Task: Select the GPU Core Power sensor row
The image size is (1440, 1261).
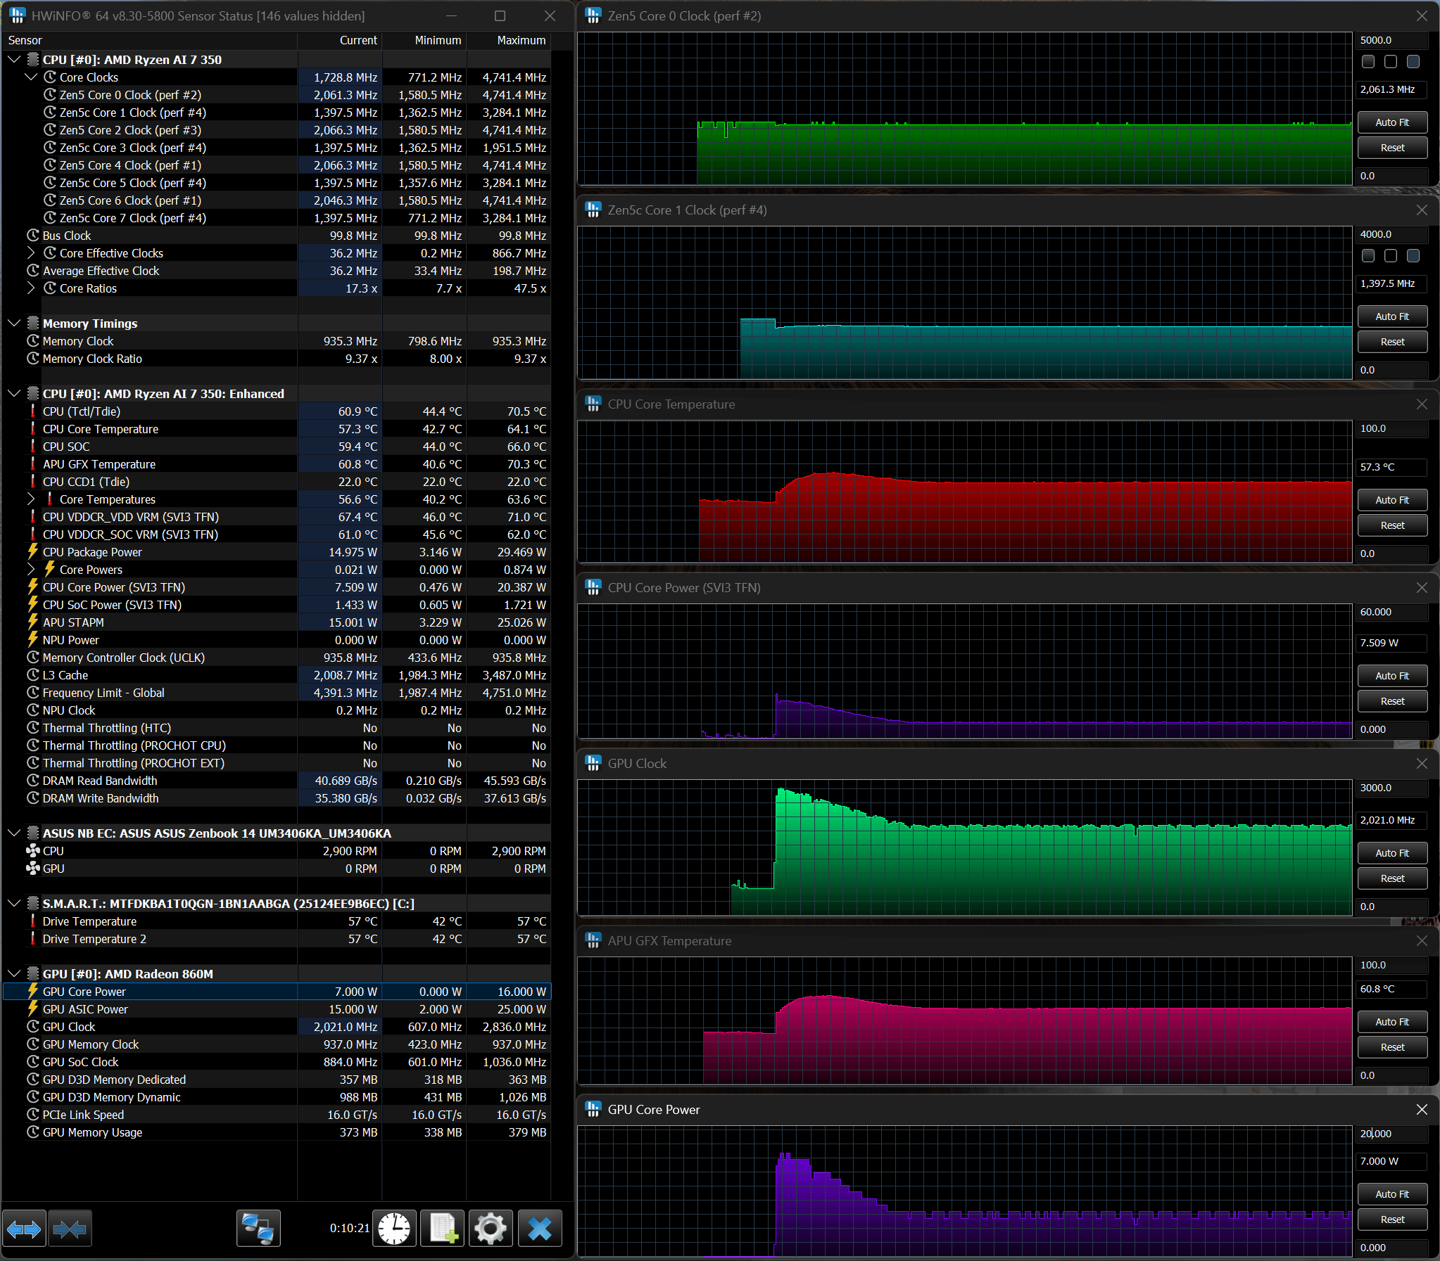Action: point(277,992)
